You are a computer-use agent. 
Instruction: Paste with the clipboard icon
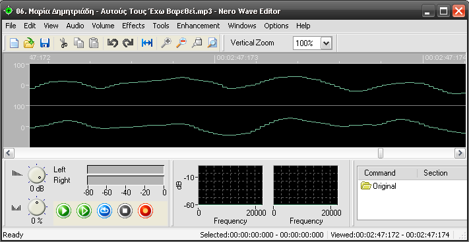pos(94,43)
